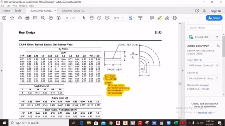Click the document vertical scrollbar thumb

click(180, 84)
